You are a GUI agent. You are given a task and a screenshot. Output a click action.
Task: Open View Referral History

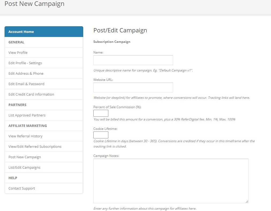(44, 136)
